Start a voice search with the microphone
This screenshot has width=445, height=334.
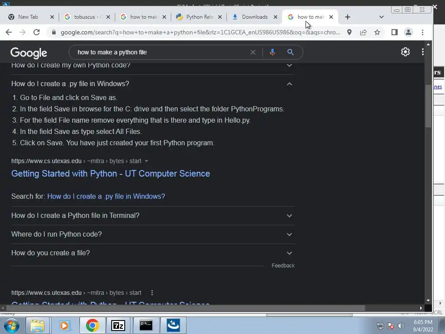point(272,52)
